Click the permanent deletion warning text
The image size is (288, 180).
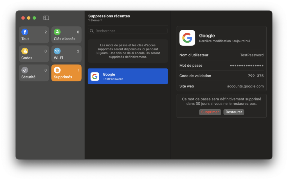222,101
